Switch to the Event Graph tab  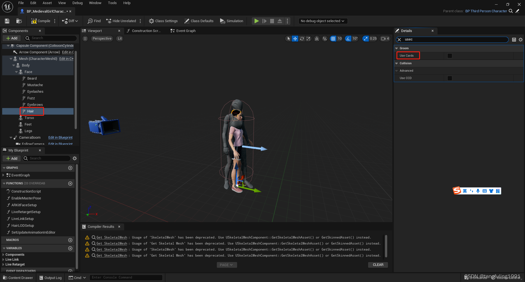pyautogui.click(x=183, y=31)
